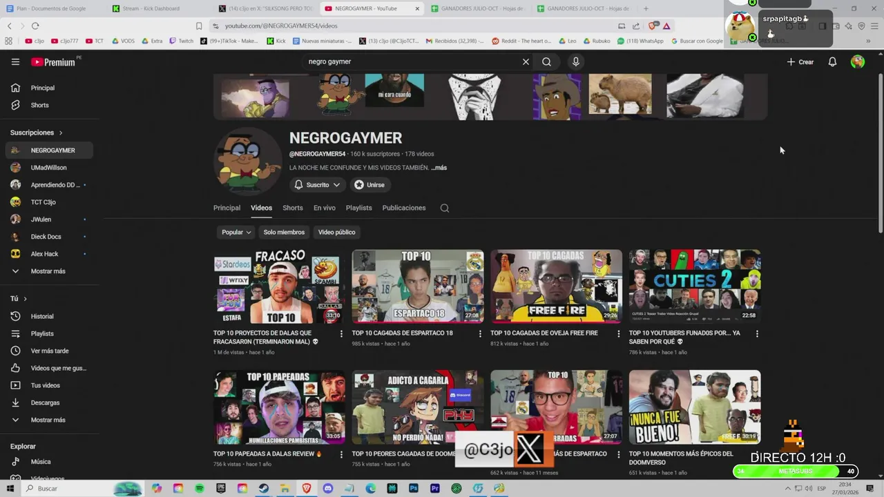Screen dimensions: 884x497
Task: Search within channel magnifier icon
Action: click(x=445, y=208)
